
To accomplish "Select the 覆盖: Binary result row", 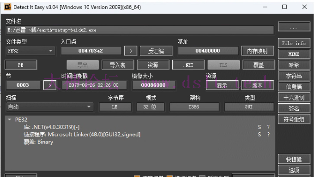I will 38,142.
